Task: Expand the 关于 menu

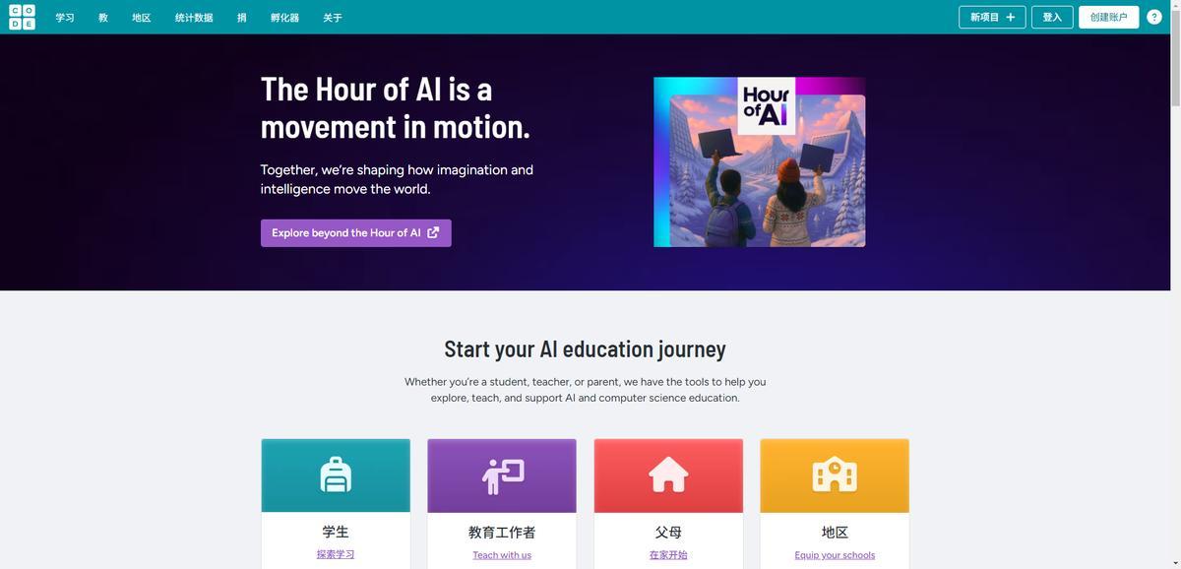Action: coord(333,18)
